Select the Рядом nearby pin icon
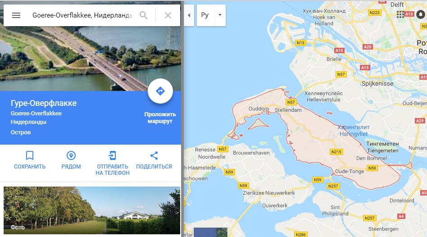427x237 pixels. click(71, 155)
